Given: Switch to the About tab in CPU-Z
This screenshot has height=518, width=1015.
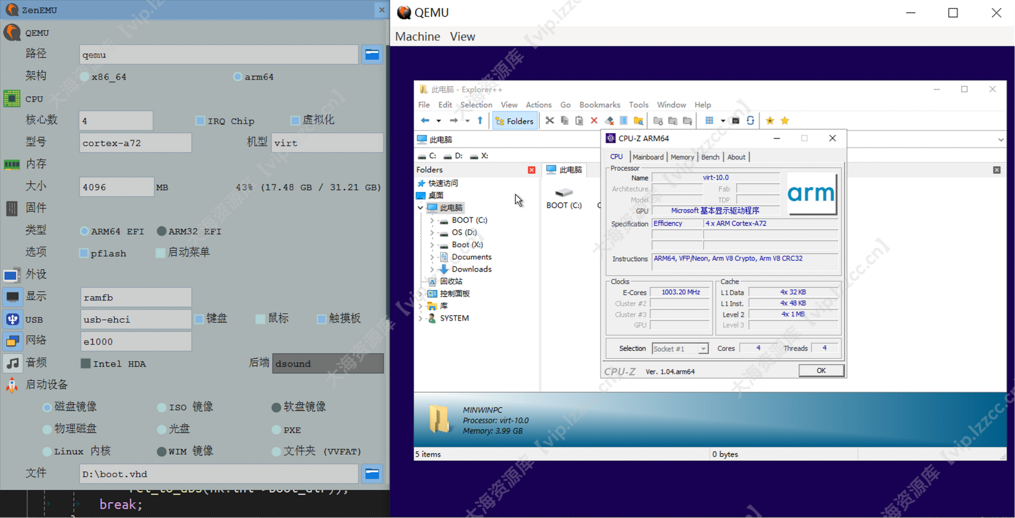Looking at the screenshot, I should point(736,157).
